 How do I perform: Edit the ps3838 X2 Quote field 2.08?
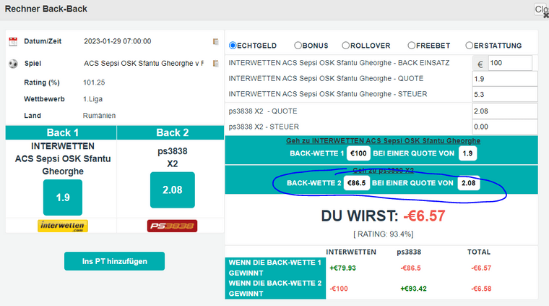[x=505, y=111]
